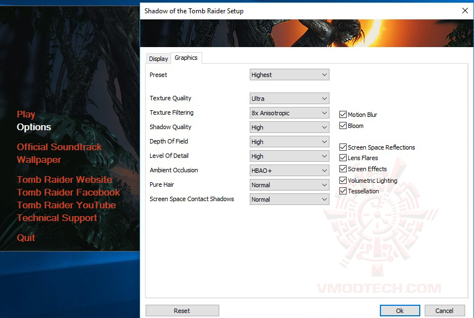Screen dimensions: 474x318
Task: Close the Setup dialog with X
Action: coord(465,11)
